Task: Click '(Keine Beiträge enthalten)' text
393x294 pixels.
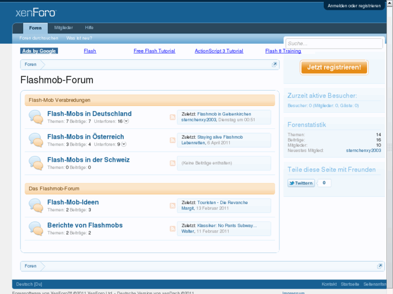Action: 207,163
